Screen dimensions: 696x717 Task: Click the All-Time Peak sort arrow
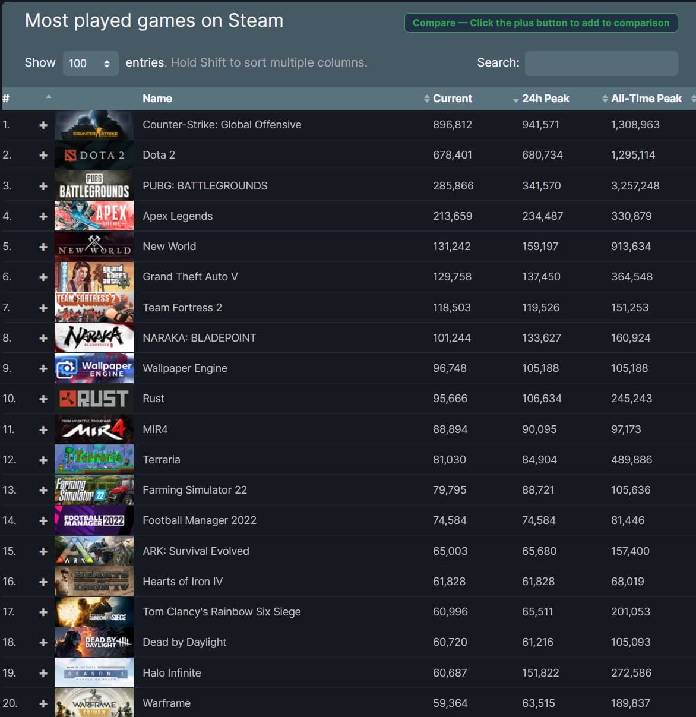click(x=603, y=99)
